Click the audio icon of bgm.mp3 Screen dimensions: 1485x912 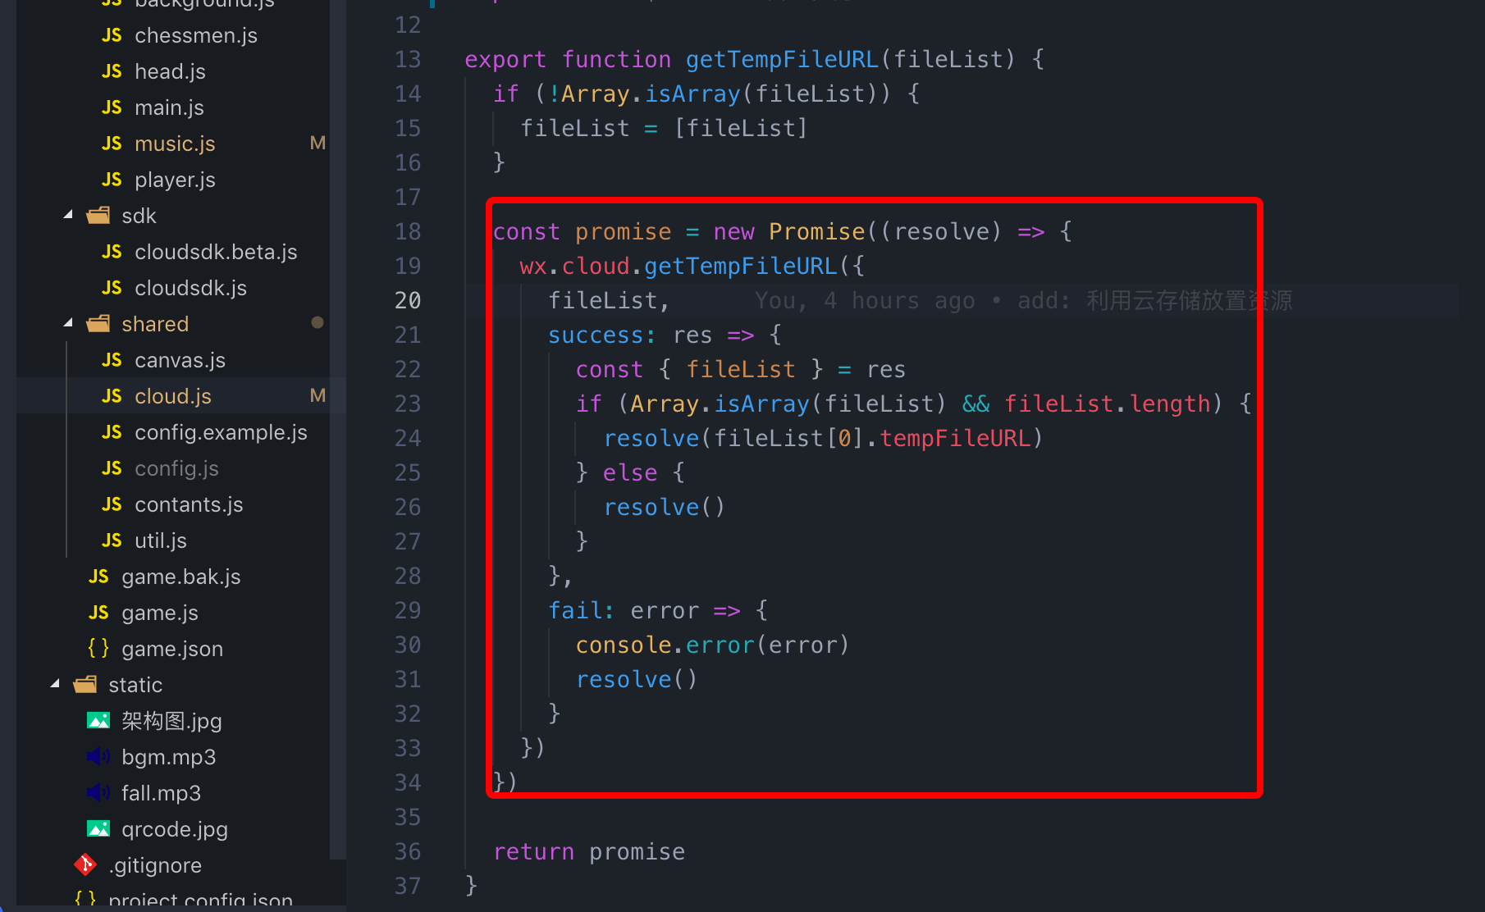(98, 757)
